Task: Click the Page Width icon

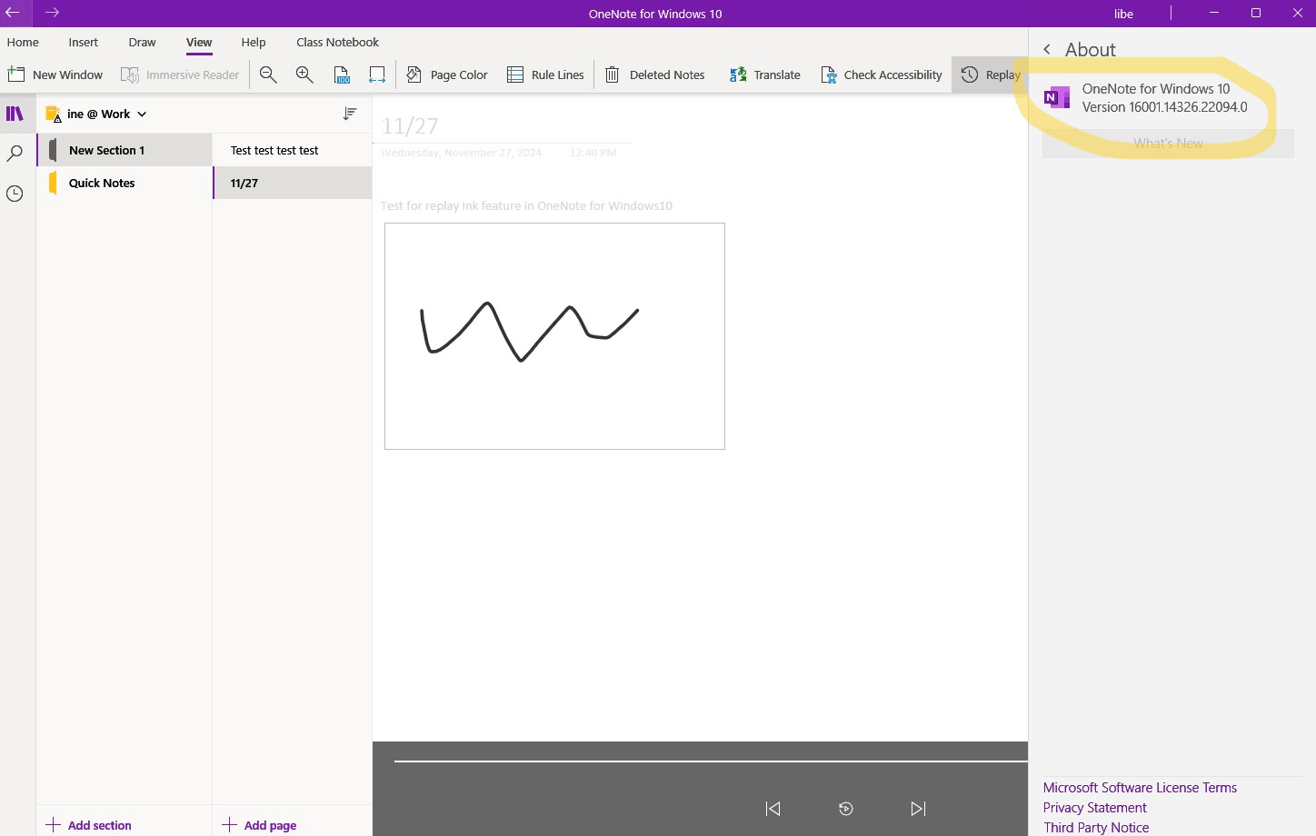Action: [377, 75]
